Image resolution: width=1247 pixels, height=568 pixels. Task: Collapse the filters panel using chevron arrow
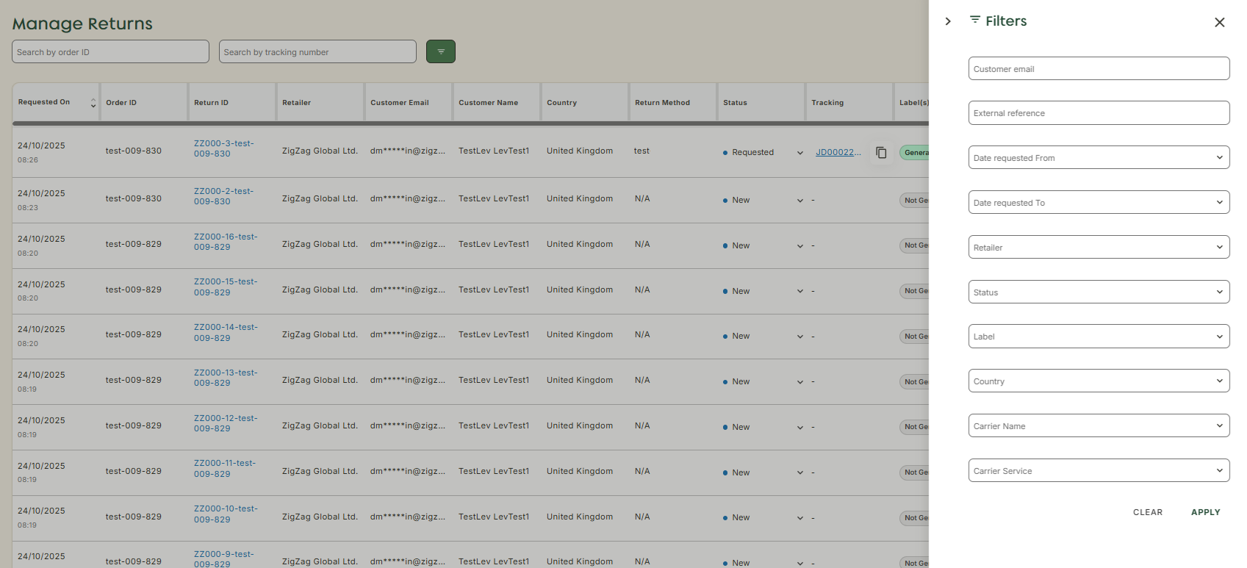coord(948,21)
